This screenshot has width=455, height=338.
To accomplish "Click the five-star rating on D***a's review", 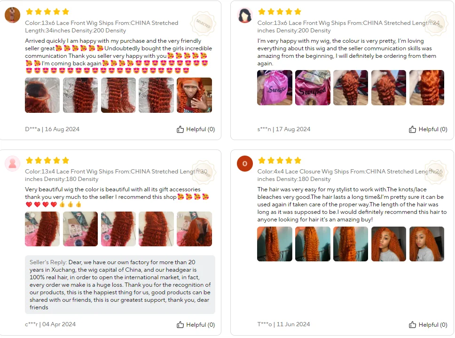I will (x=47, y=12).
